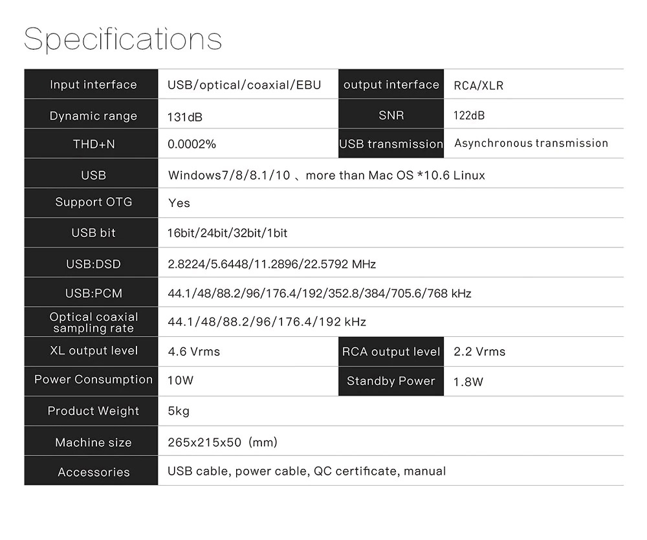The width and height of the screenshot is (647, 540).
Task: Select the RCA/XLR value text
Action: click(478, 85)
